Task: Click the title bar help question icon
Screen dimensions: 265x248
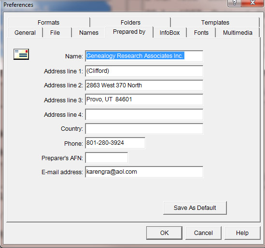Action: (235, 3)
